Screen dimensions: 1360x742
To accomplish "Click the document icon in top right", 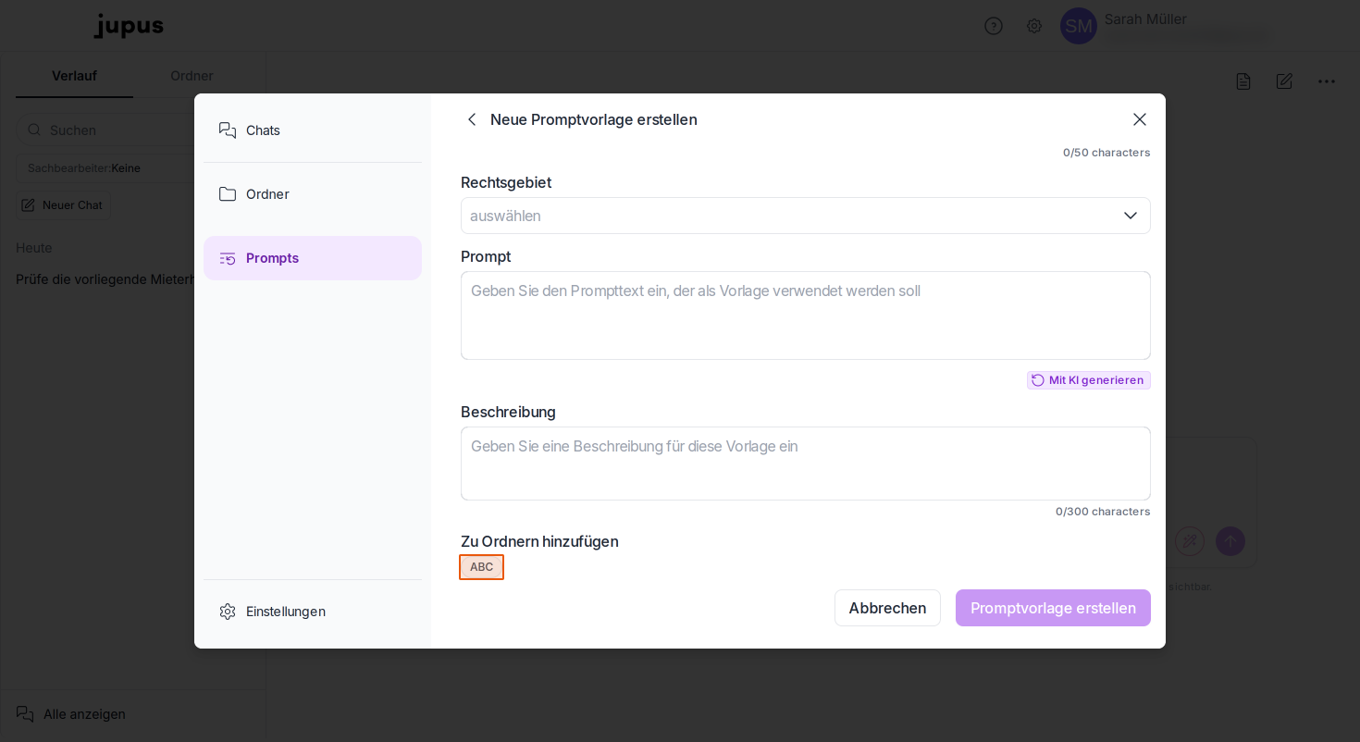I will click(1243, 81).
